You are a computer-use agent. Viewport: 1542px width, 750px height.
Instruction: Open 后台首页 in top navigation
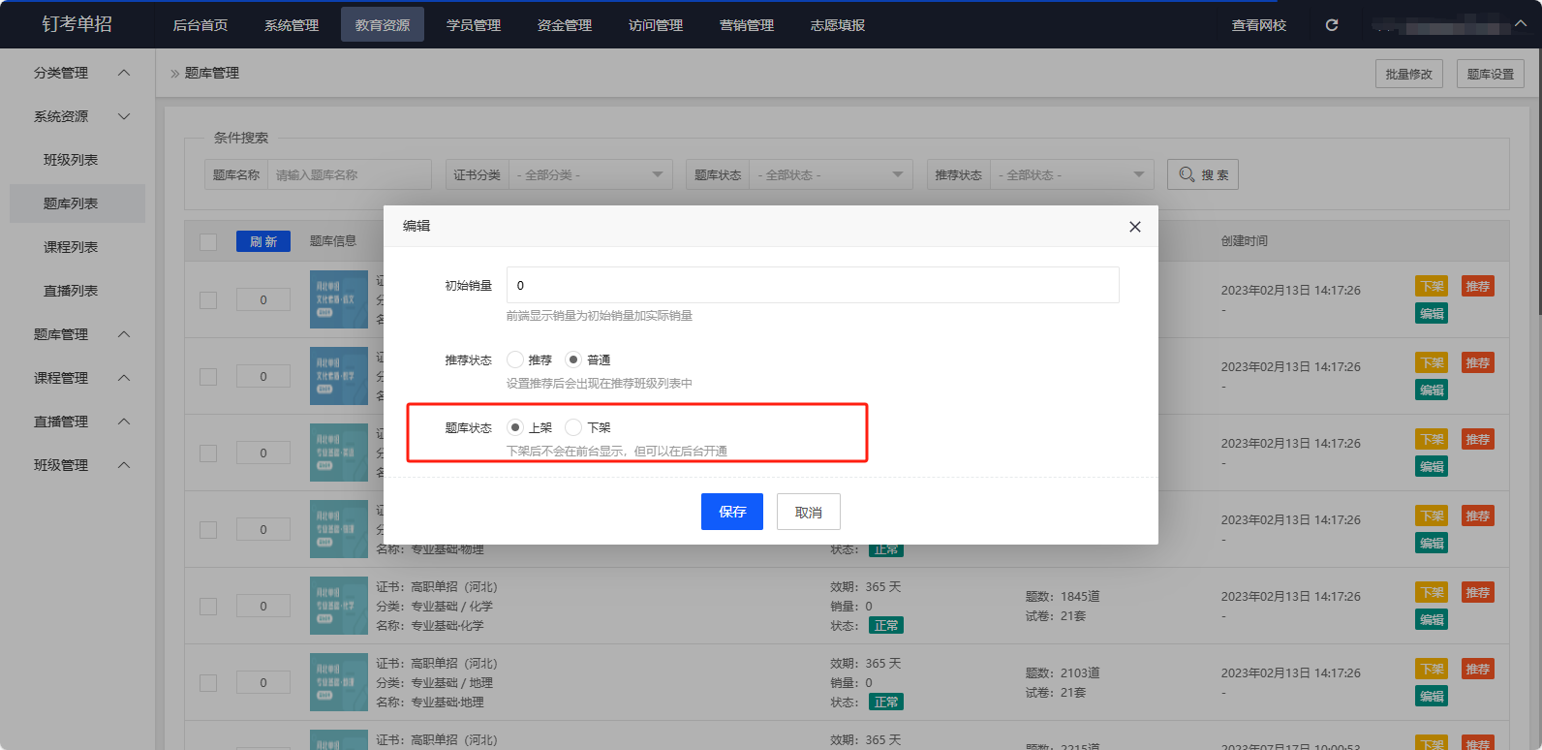tap(200, 25)
